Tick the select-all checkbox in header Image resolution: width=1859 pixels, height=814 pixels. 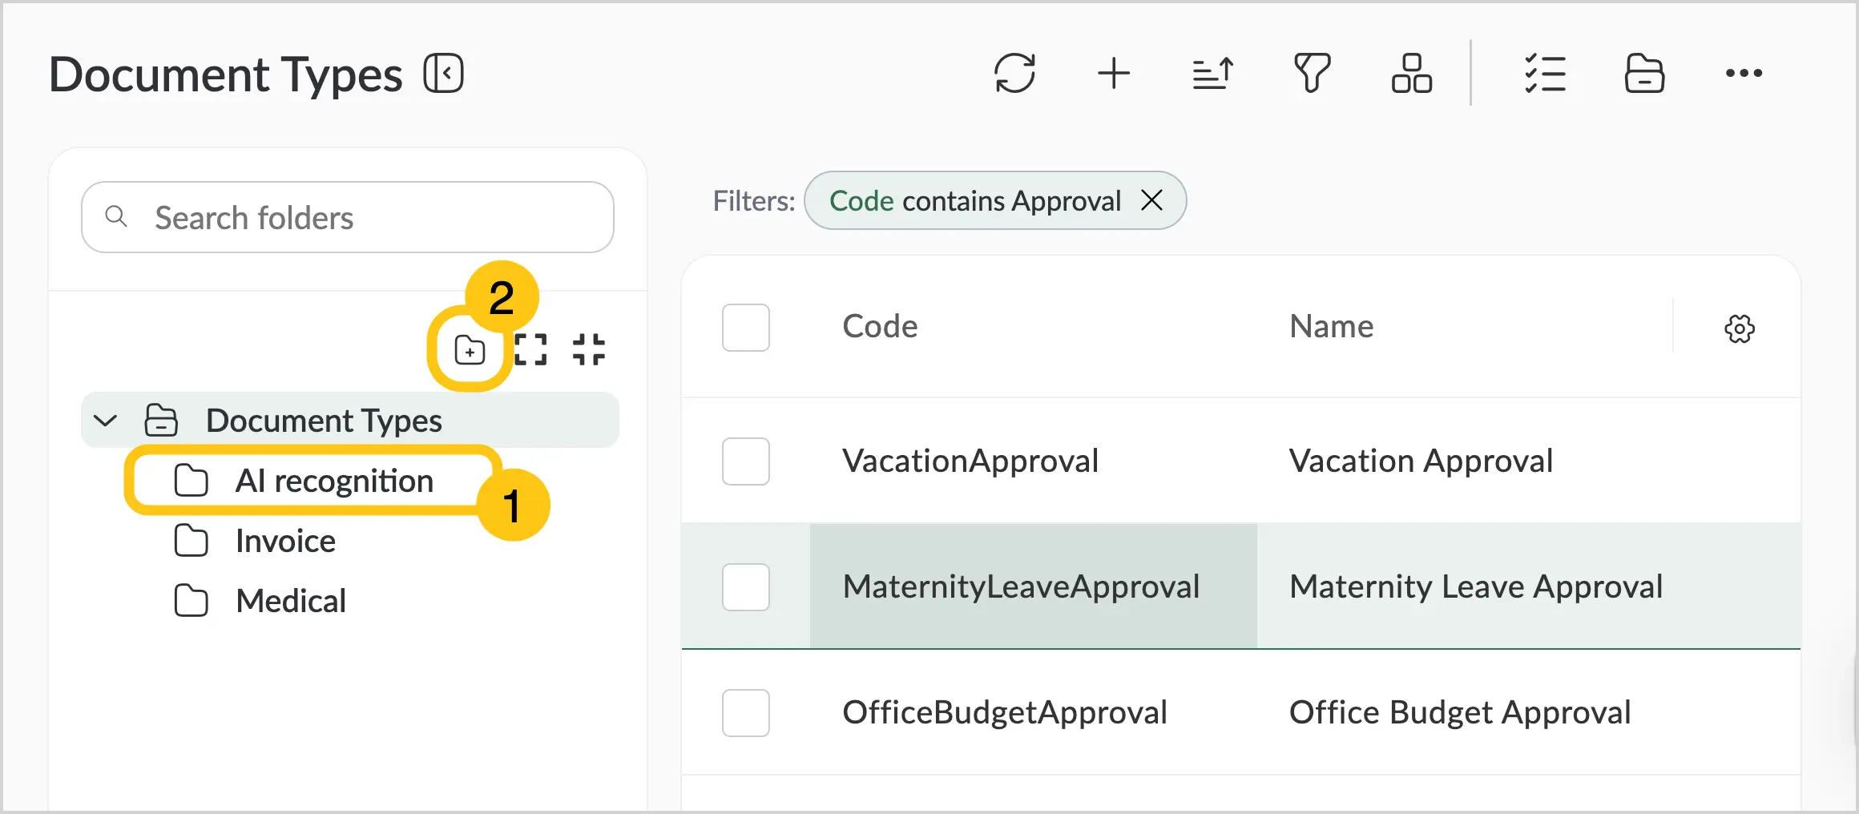pyautogui.click(x=746, y=328)
